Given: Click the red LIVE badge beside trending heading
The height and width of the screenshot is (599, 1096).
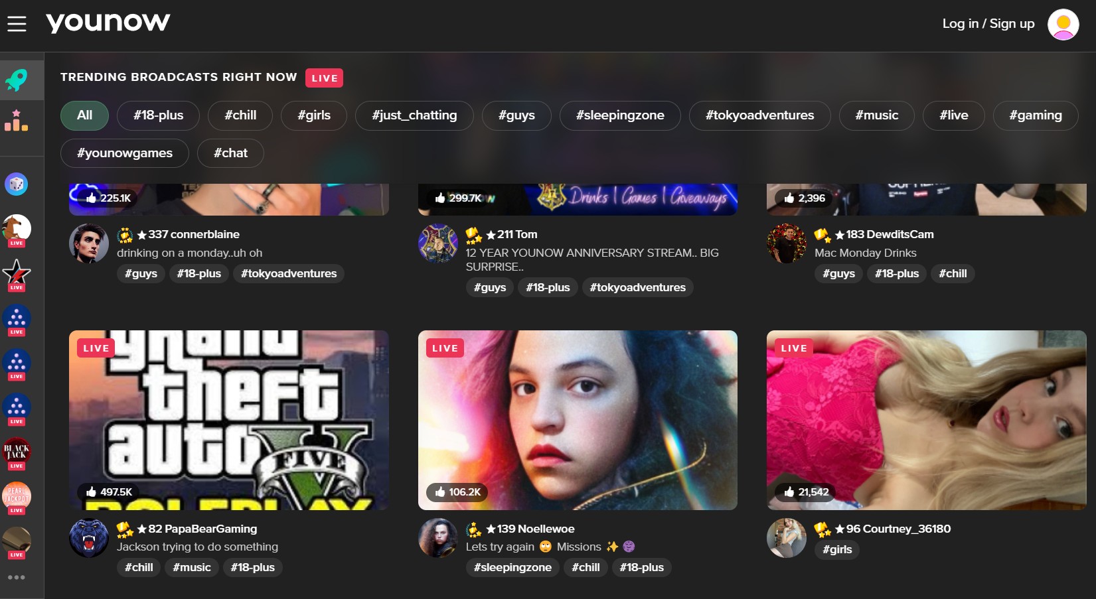Looking at the screenshot, I should 324,78.
